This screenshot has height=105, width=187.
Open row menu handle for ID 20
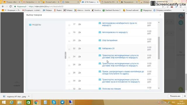pyautogui.click(x=69, y=41)
